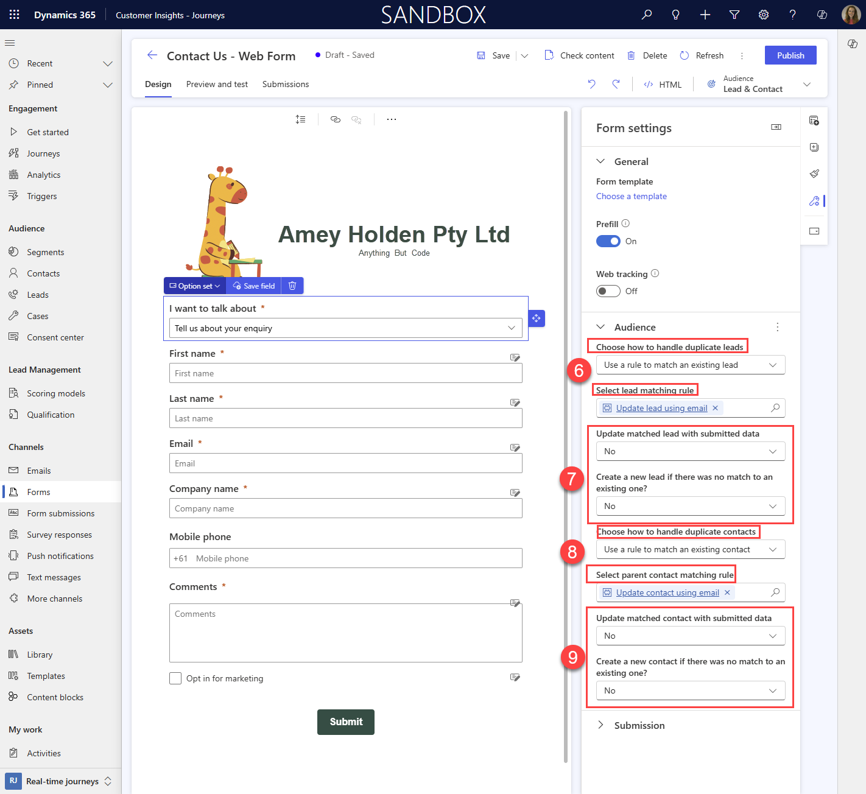Go back using the arrow beside form title
The width and height of the screenshot is (866, 794).
coord(152,55)
